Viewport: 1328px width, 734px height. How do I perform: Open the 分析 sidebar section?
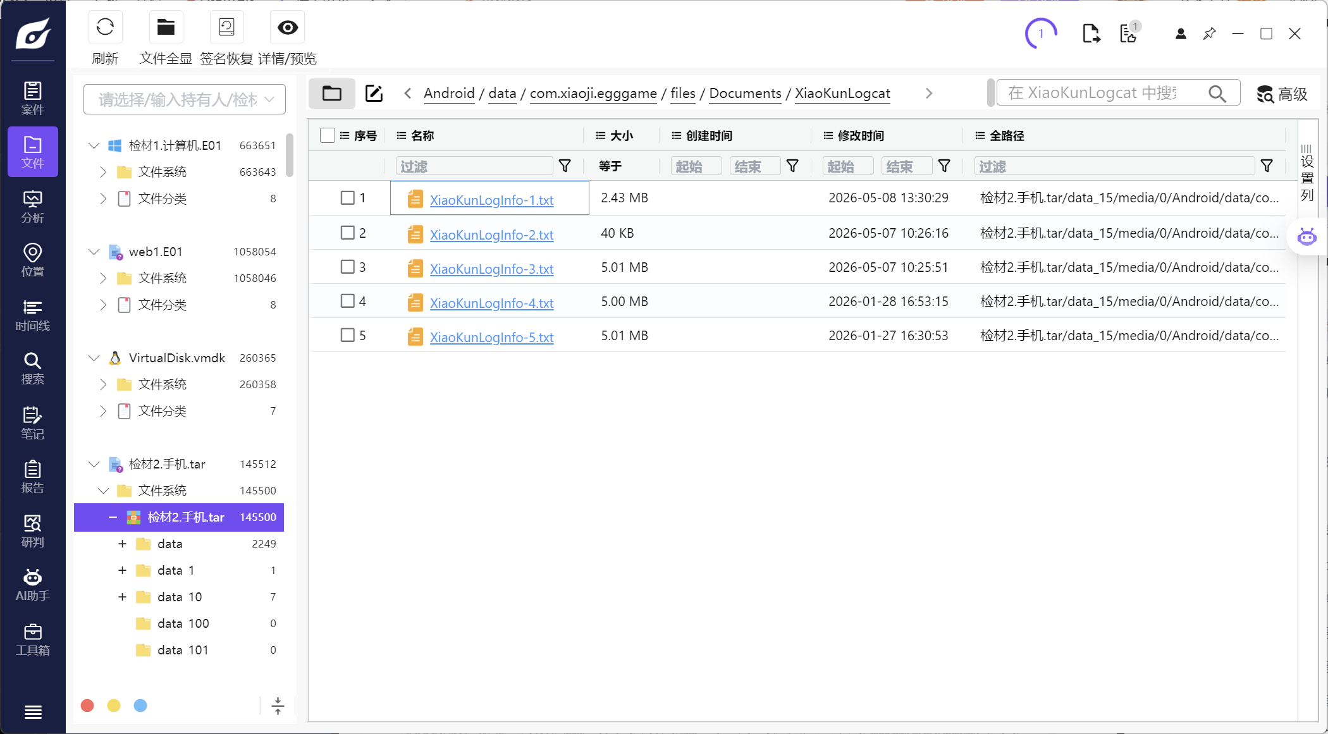pyautogui.click(x=33, y=207)
